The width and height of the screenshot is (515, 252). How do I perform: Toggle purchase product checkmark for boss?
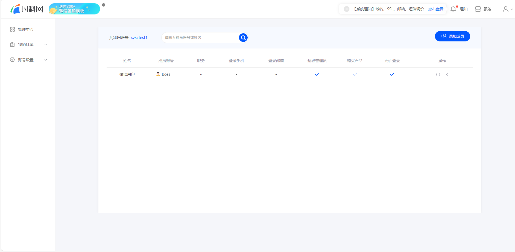tap(355, 74)
